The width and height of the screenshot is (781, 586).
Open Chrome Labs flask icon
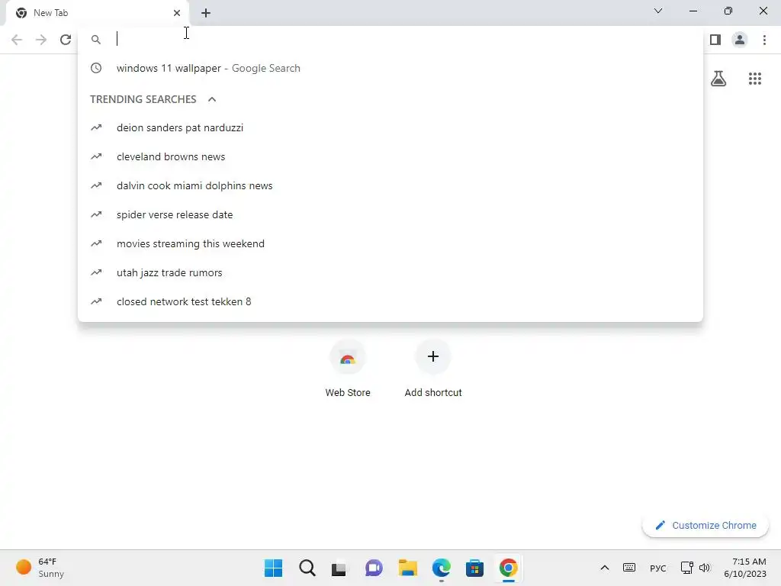coord(718,79)
